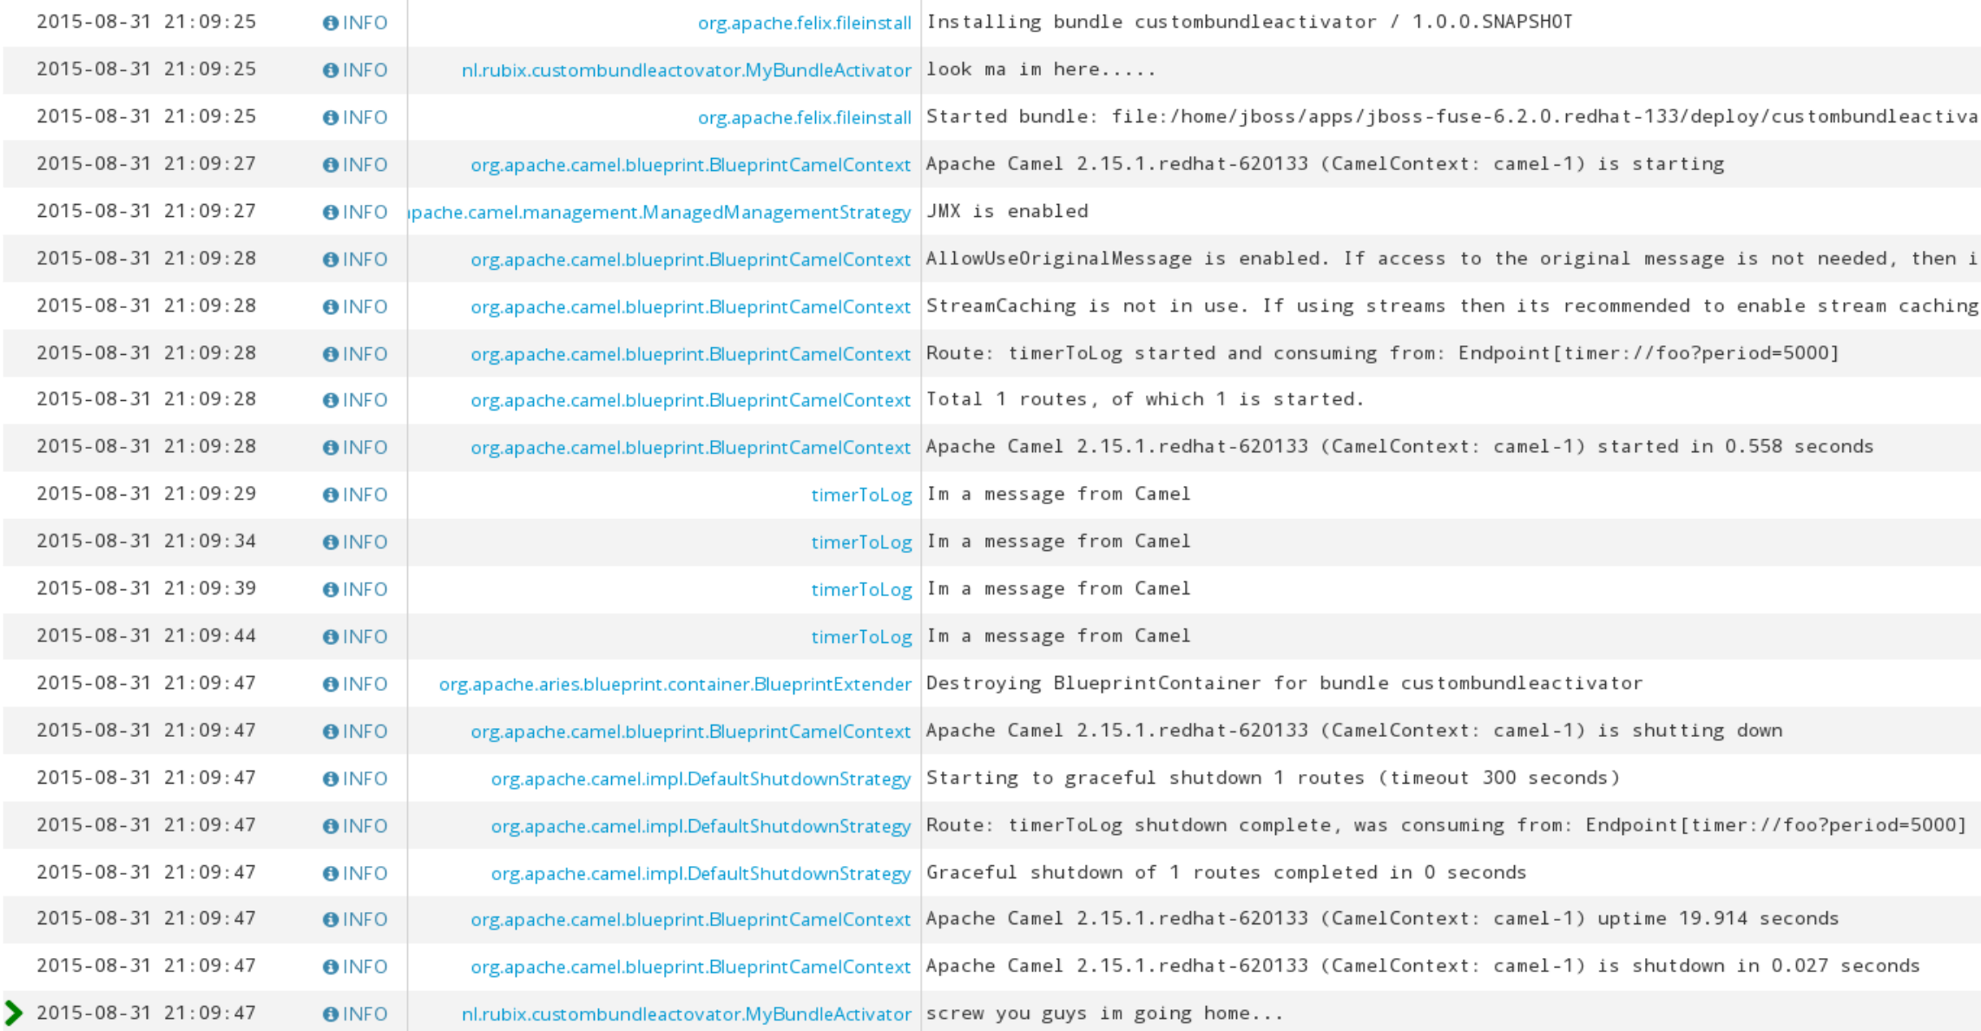This screenshot has width=1981, height=1031.
Task: Open DefaultShutdownStrategy link on 'Starting to graceful' row
Action: click(x=701, y=778)
